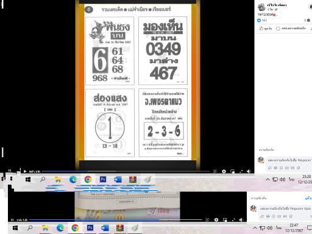Open Photoshop from the taskbar showing 23:28
This screenshot has width=312, height=234.
click(x=103, y=179)
